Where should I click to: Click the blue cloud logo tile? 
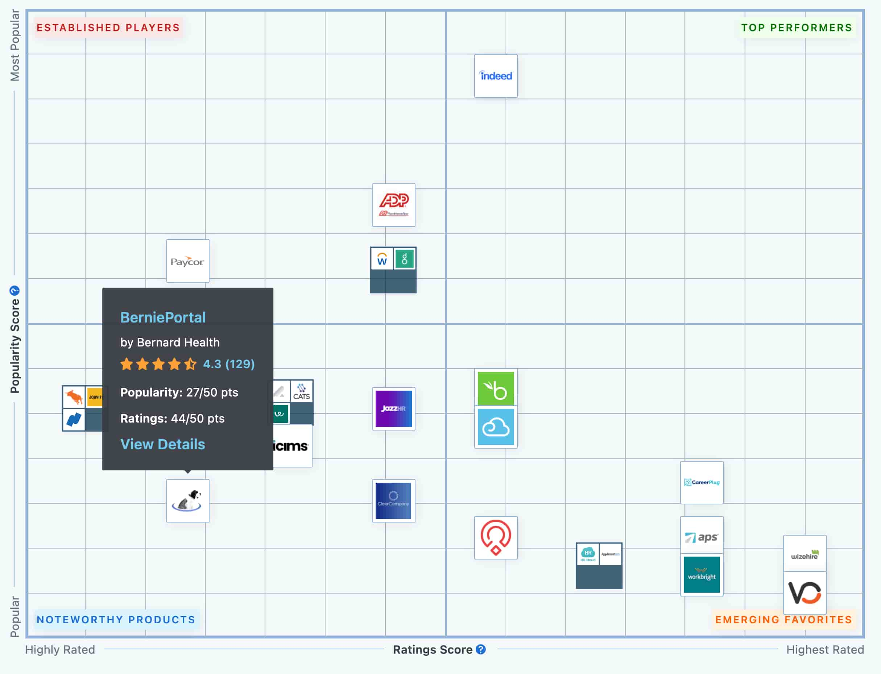[496, 427]
